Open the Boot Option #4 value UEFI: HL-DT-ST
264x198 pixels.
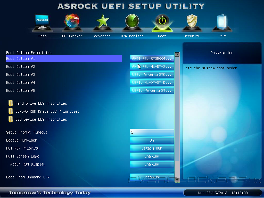[152, 82]
